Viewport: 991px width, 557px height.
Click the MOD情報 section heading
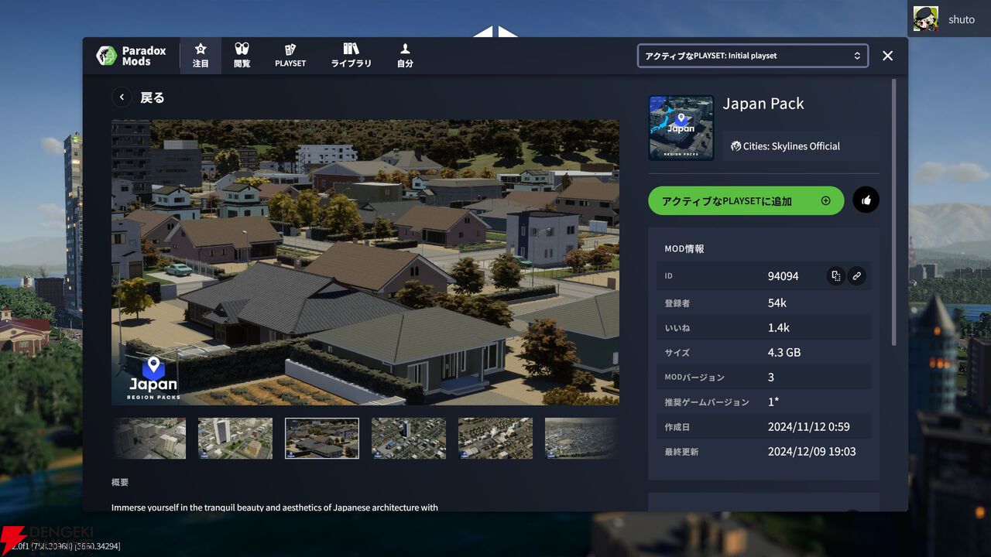click(684, 249)
